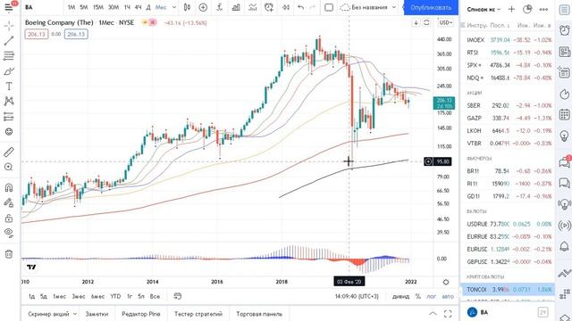Viewport: 572px width, 321px height.
Task: Toggle stay in drawing mode
Action: tap(9, 202)
